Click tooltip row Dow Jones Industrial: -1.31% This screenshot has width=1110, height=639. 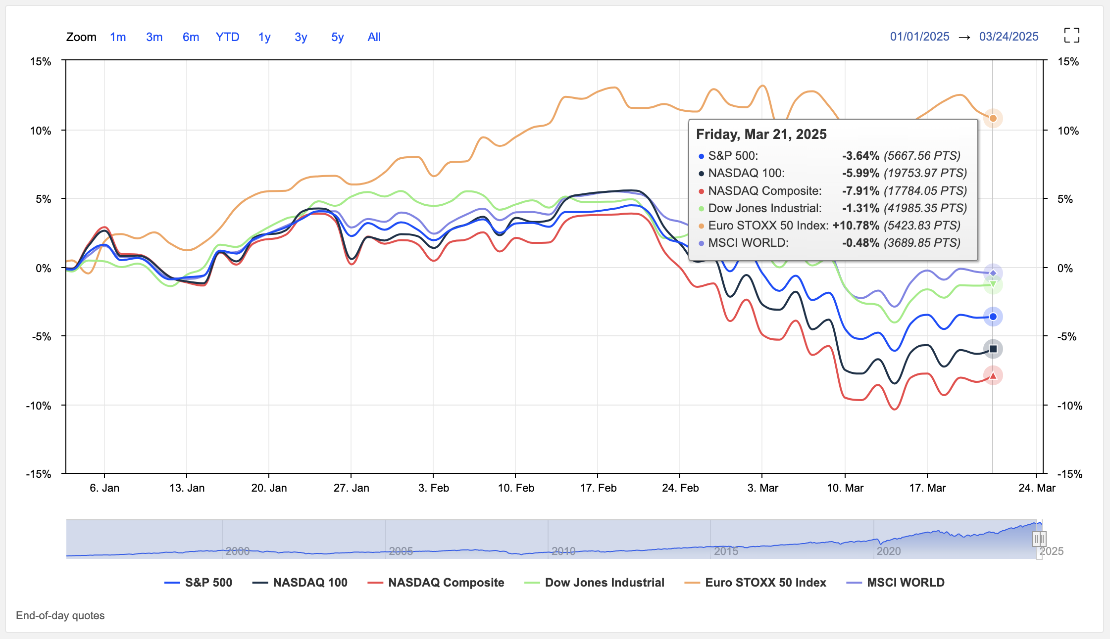832,208
